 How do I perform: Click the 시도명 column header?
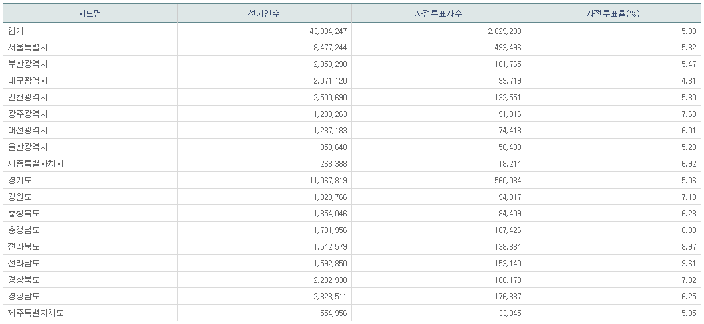[x=90, y=13]
